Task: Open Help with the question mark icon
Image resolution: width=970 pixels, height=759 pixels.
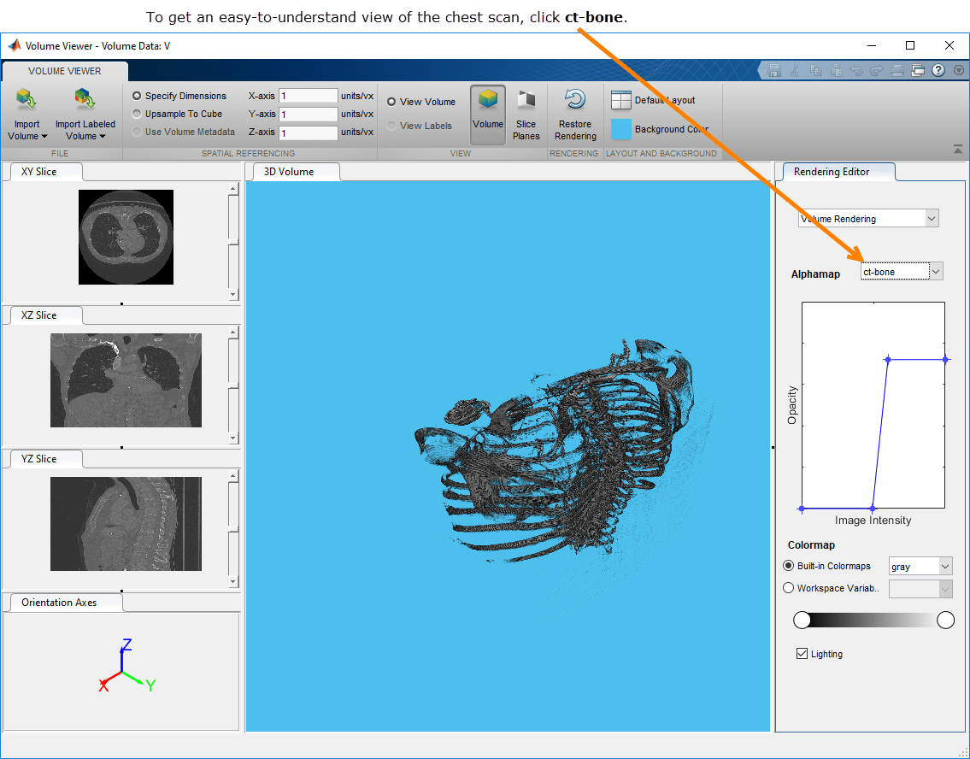Action: [938, 70]
